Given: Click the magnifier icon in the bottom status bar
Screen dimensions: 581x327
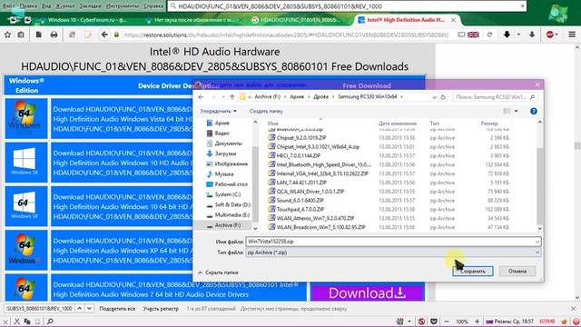Looking at the screenshot, I should point(50,322).
